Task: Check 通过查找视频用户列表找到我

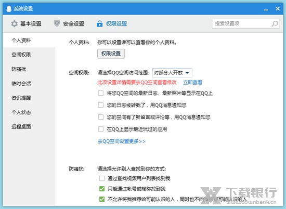Action: click(x=102, y=178)
